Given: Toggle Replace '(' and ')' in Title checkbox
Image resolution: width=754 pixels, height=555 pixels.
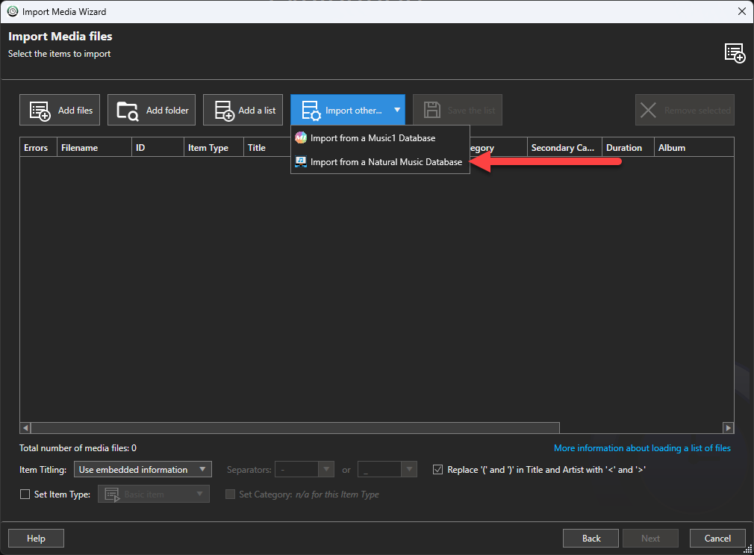Looking at the screenshot, I should 437,469.
